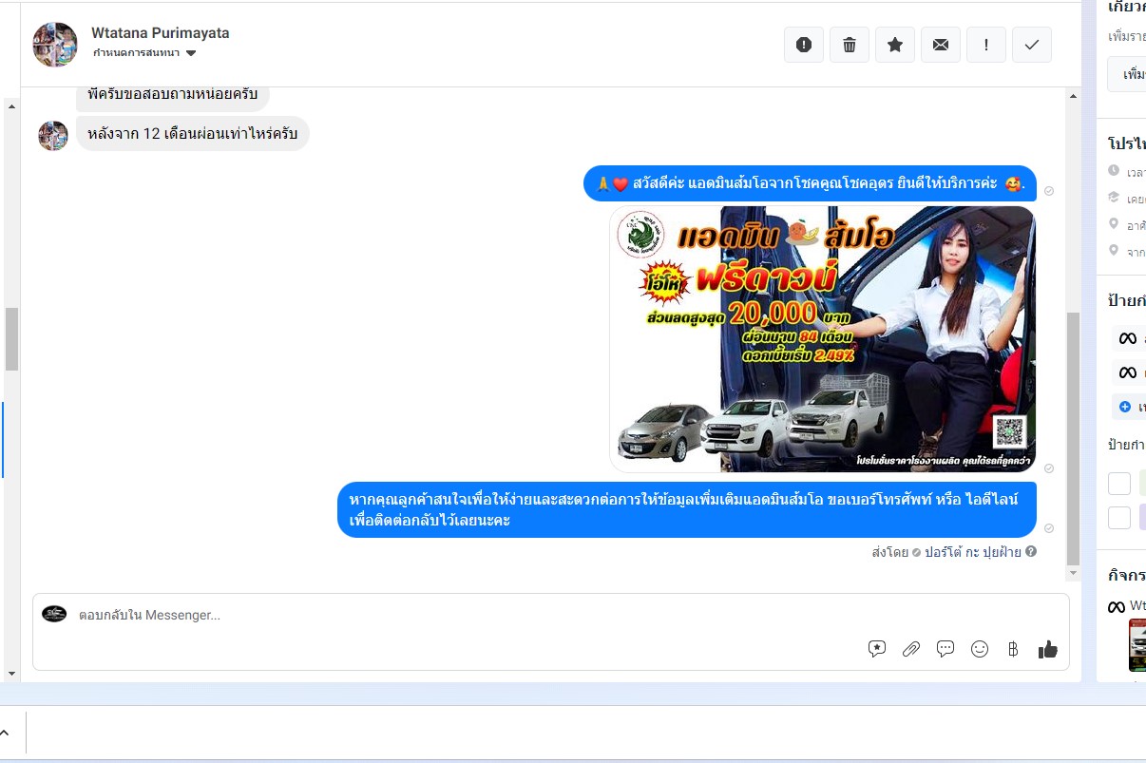1146x763 pixels.
Task: Click page profile avatar in reply box
Action: [x=54, y=614]
